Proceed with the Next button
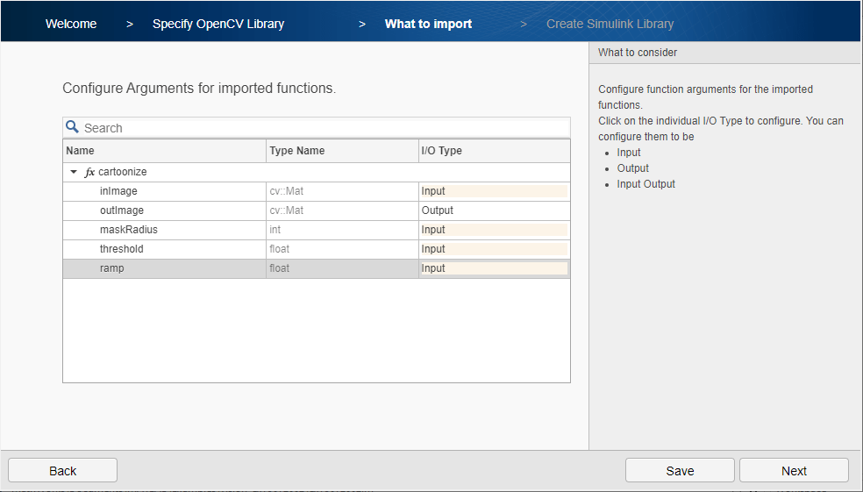This screenshot has width=863, height=492. coord(794,471)
